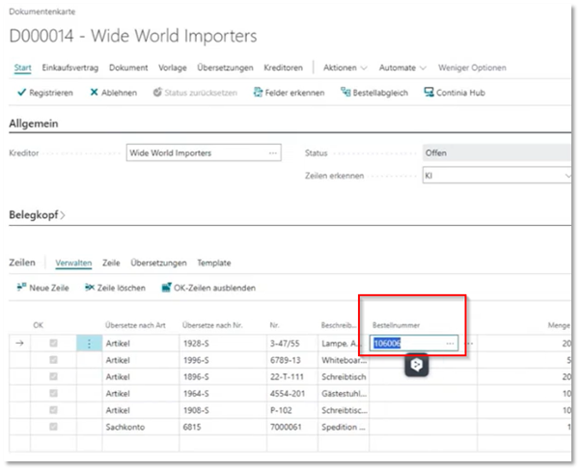Click the Ablehnen X icon

click(95, 93)
